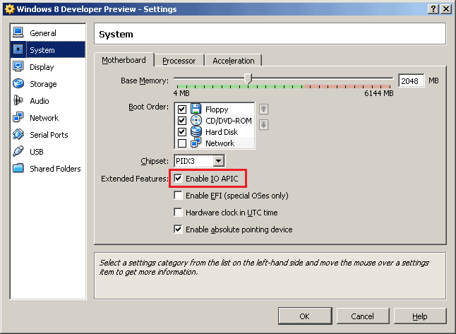
Task: Check Network in the boot order
Action: tap(182, 143)
